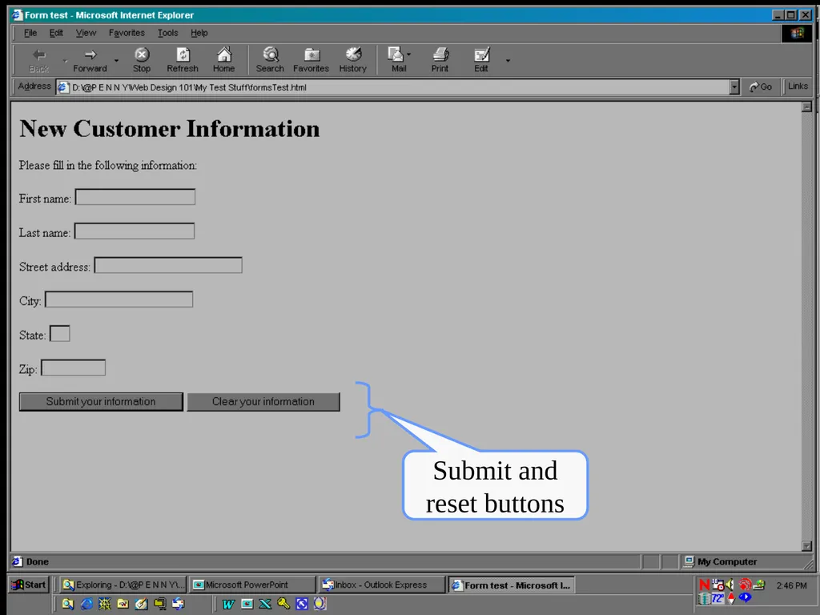
Task: Click Submit your information button
Action: click(x=101, y=402)
